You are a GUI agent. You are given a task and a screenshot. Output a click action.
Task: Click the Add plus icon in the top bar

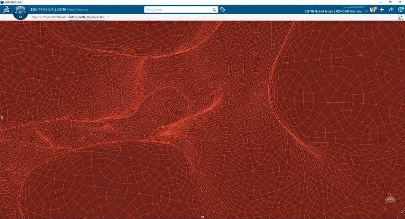pyautogui.click(x=382, y=10)
